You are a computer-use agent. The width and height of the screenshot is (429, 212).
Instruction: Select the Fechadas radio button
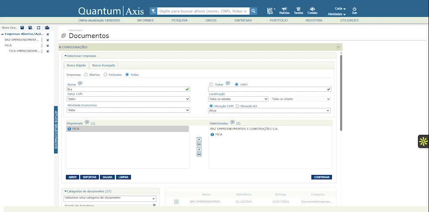(x=105, y=74)
